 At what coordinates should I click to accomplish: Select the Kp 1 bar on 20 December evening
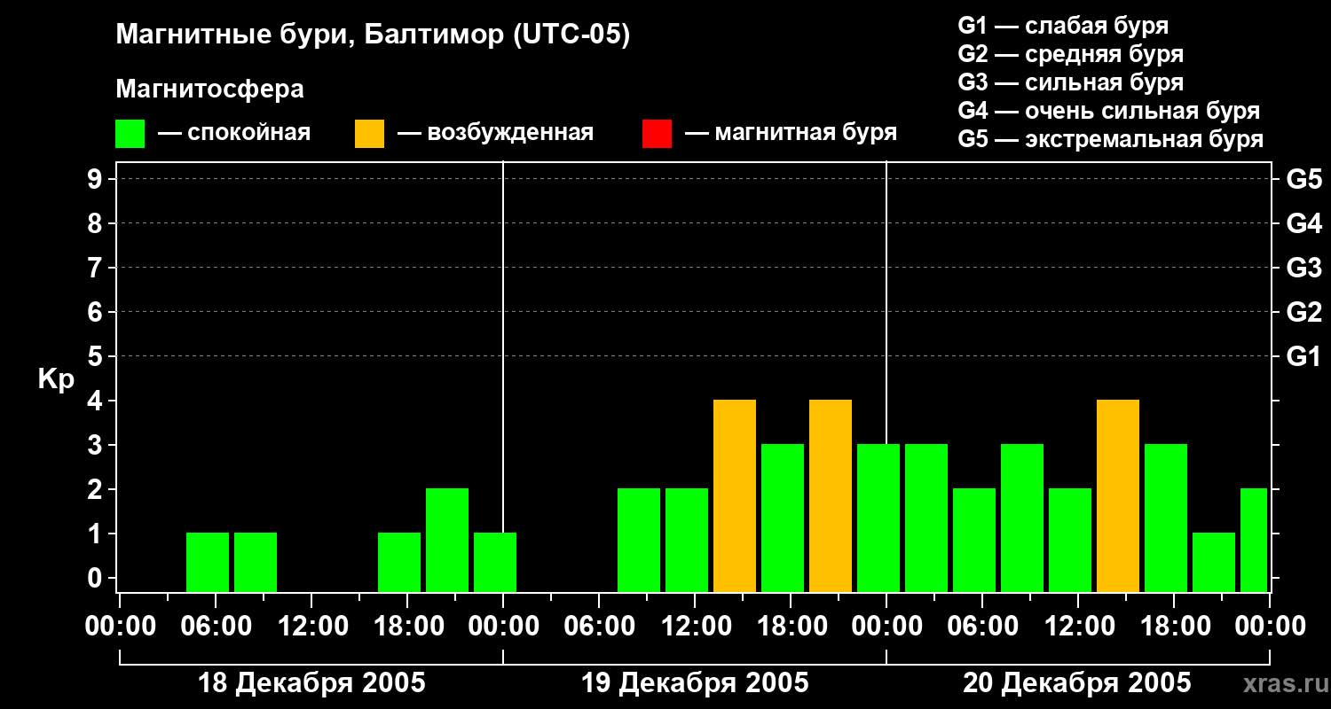tap(1214, 562)
